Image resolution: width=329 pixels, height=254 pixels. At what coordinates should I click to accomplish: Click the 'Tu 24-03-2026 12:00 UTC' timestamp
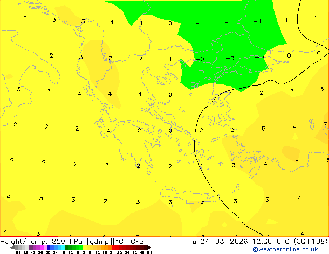pos(239,242)
